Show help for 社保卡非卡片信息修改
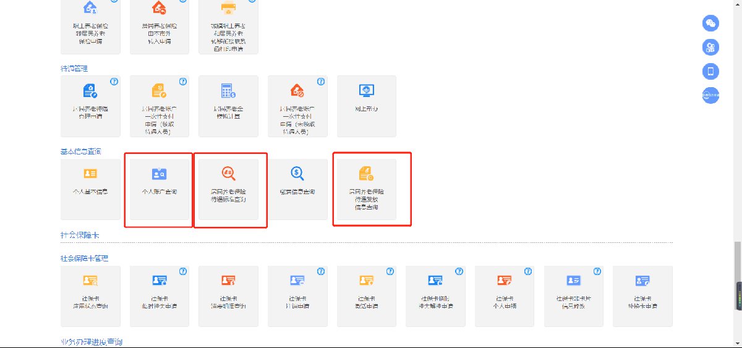This screenshot has width=742, height=348. [x=597, y=271]
